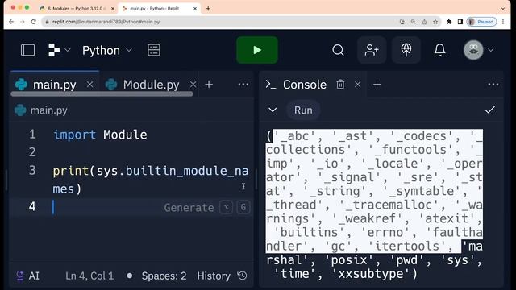Open the layout panel icon beside Python
The height and width of the screenshot is (290, 516).
point(154,50)
